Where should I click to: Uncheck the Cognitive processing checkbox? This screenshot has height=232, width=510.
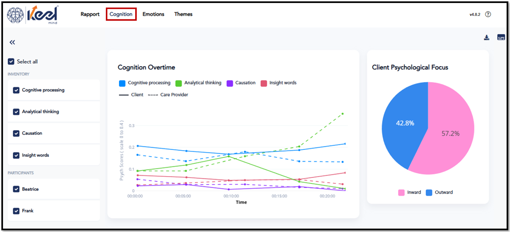[16, 90]
